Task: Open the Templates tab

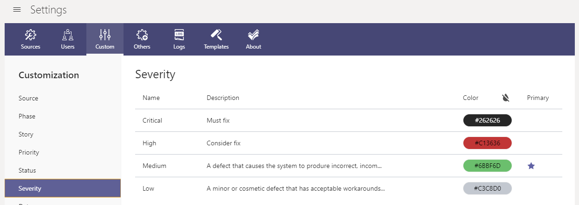Action: coord(216,39)
